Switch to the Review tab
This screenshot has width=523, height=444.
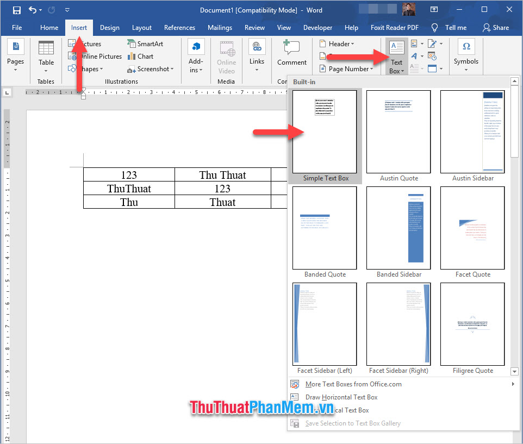(x=254, y=28)
